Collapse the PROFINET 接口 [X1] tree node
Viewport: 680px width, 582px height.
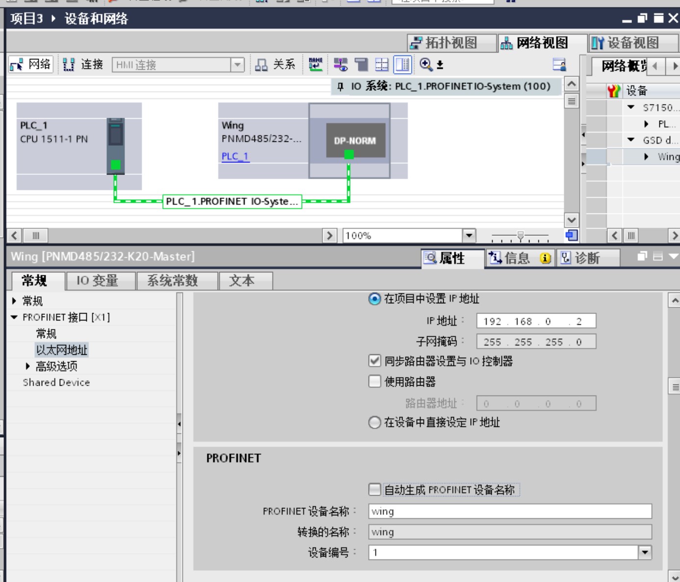click(14, 317)
